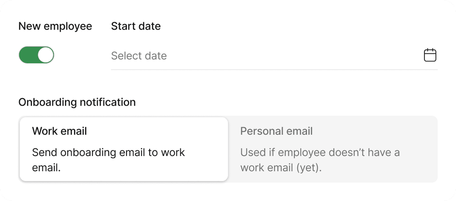
Task: Click the "Work email" title text
Action: pyautogui.click(x=59, y=131)
